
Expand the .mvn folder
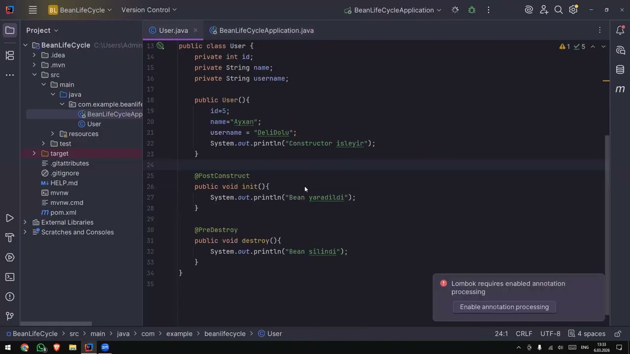(x=34, y=65)
